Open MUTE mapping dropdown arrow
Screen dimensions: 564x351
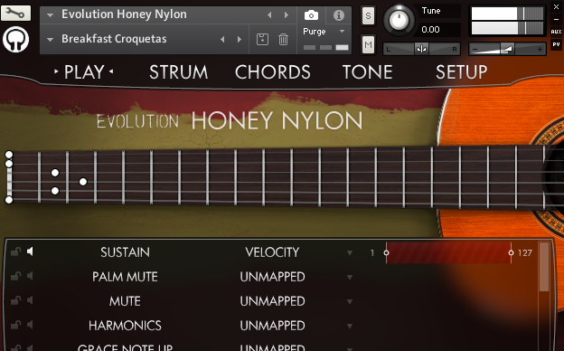click(349, 302)
